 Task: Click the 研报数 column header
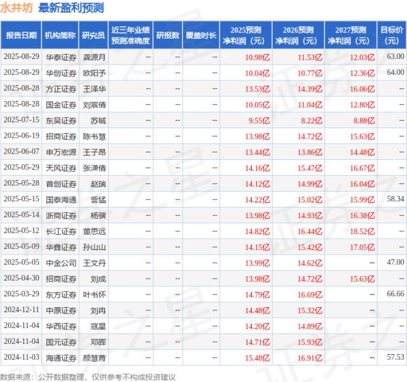pyautogui.click(x=168, y=36)
